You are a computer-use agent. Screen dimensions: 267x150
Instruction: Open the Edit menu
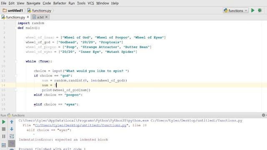coord(11,3)
